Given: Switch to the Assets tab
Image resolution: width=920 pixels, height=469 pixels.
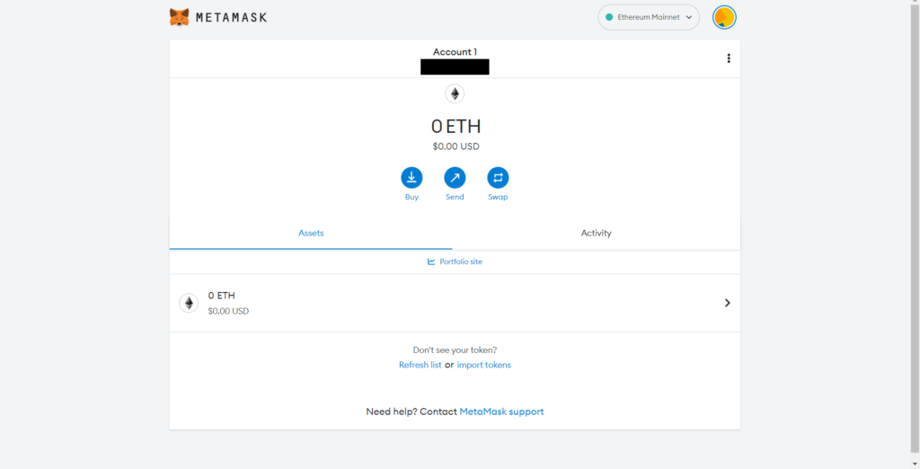Looking at the screenshot, I should point(311,233).
